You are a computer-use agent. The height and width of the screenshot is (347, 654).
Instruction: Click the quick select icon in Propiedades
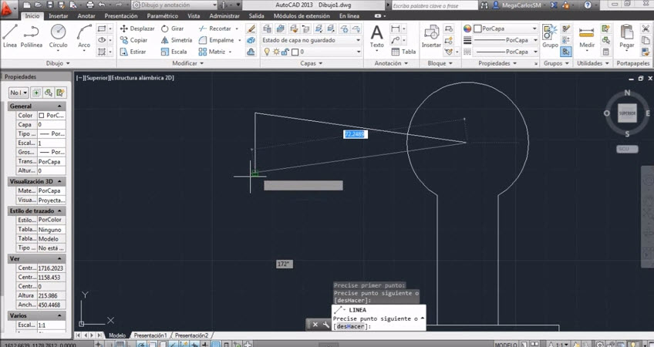point(60,93)
